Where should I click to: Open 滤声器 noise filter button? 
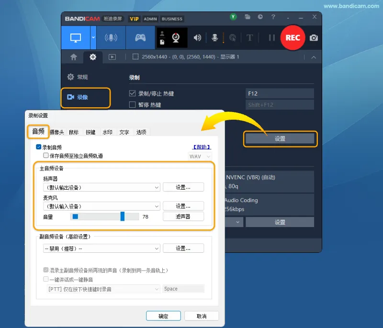click(183, 216)
